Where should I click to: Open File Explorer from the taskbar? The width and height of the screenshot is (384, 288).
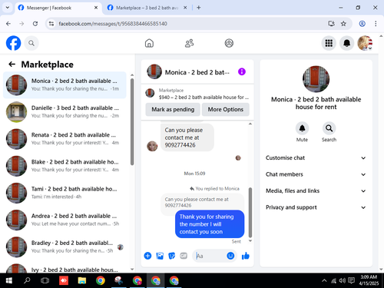82,280
